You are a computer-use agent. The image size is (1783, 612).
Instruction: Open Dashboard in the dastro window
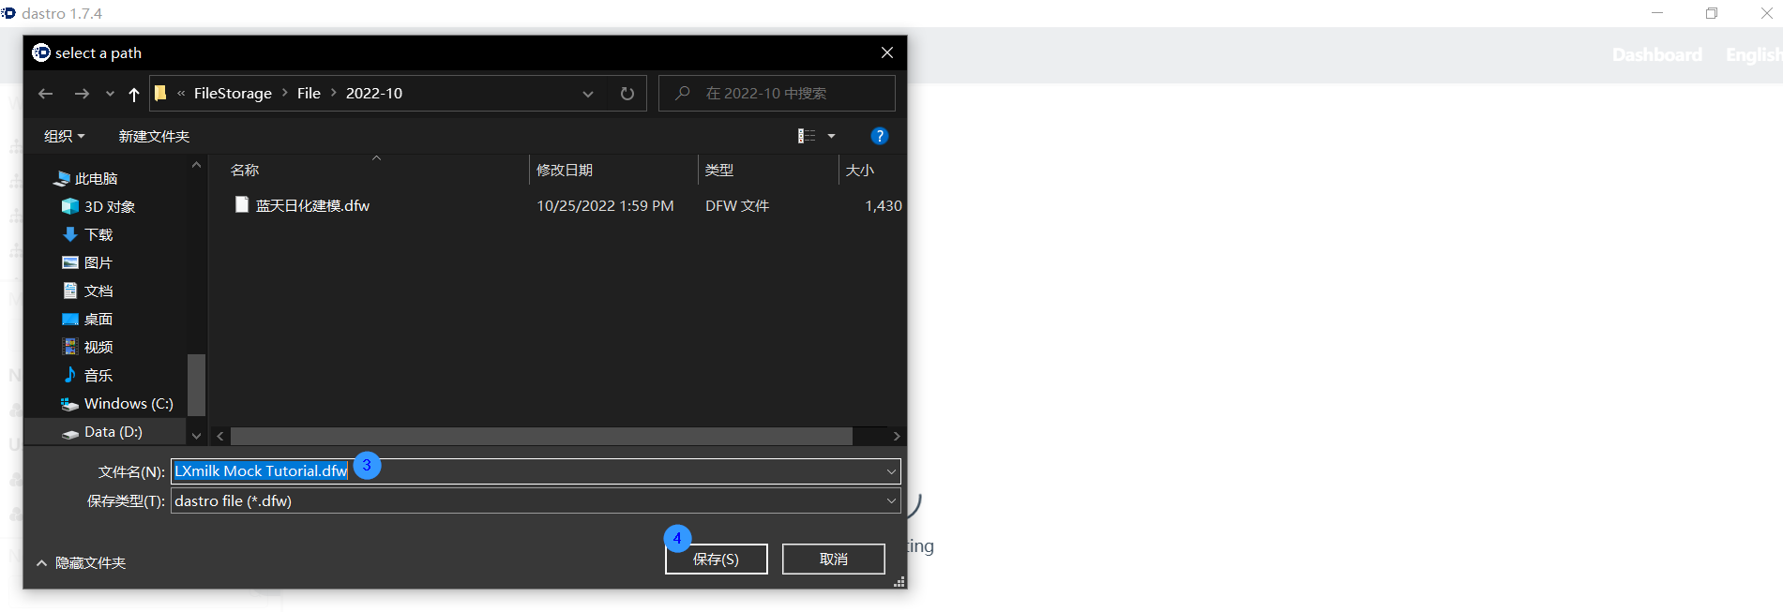point(1657,54)
